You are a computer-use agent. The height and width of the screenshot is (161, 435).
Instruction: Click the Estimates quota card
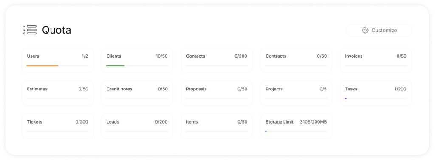[x=58, y=93]
